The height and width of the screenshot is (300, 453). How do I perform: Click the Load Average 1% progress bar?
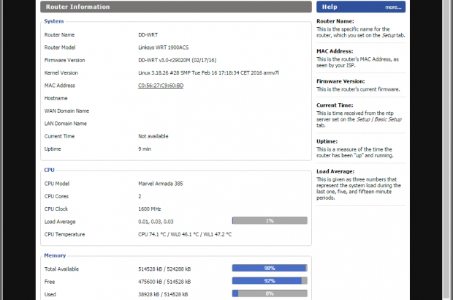270,220
